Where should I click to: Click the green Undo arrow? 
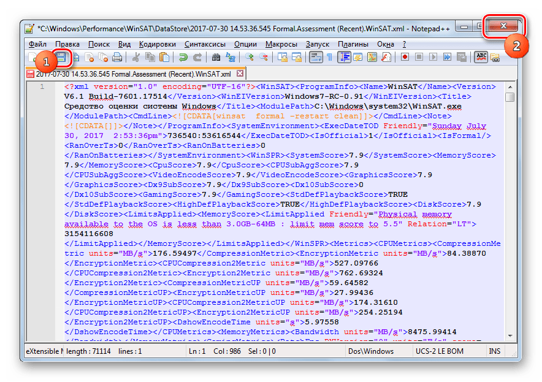pos(183,57)
